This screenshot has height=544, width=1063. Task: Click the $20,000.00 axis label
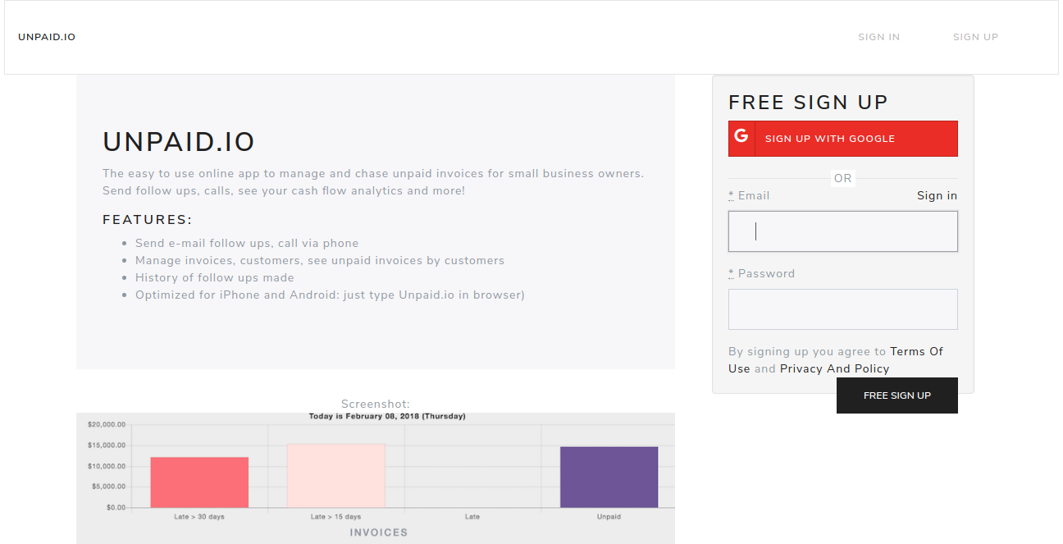tap(107, 425)
